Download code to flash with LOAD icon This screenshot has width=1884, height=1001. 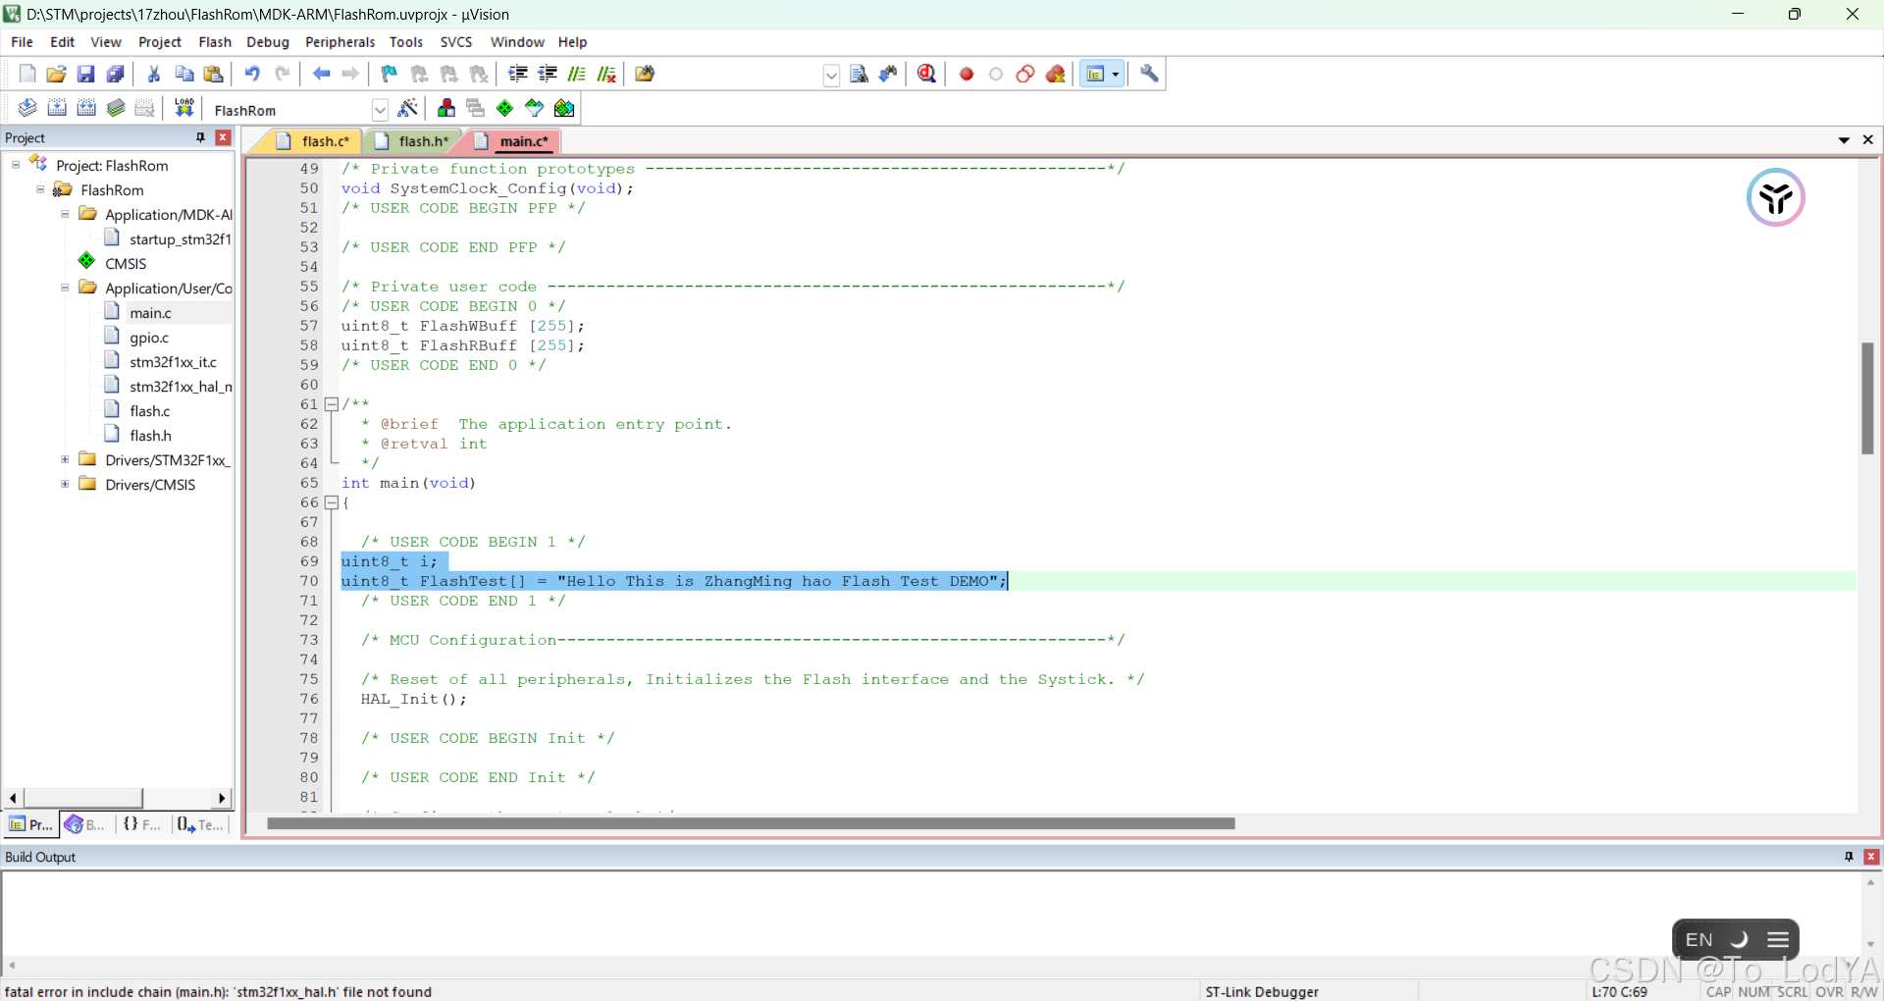point(184,108)
